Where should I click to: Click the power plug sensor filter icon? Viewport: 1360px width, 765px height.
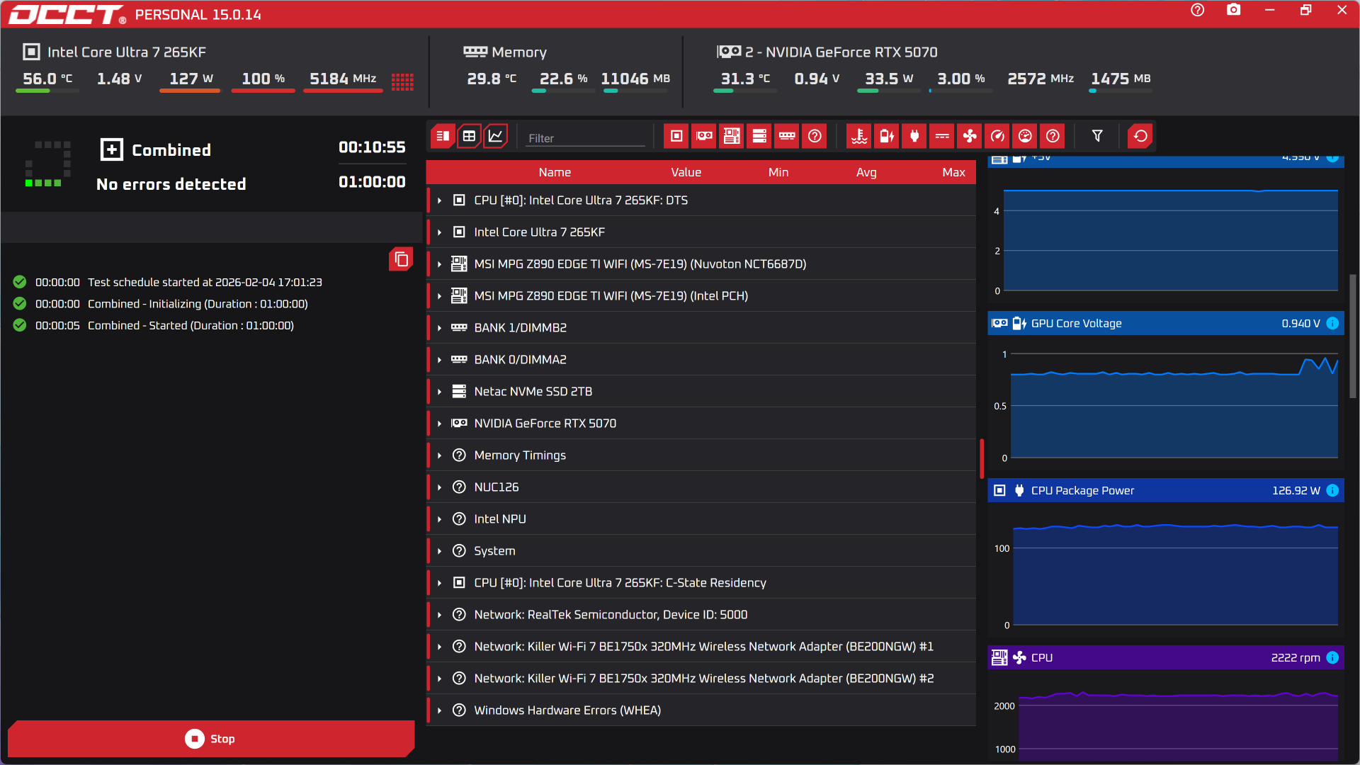point(914,136)
